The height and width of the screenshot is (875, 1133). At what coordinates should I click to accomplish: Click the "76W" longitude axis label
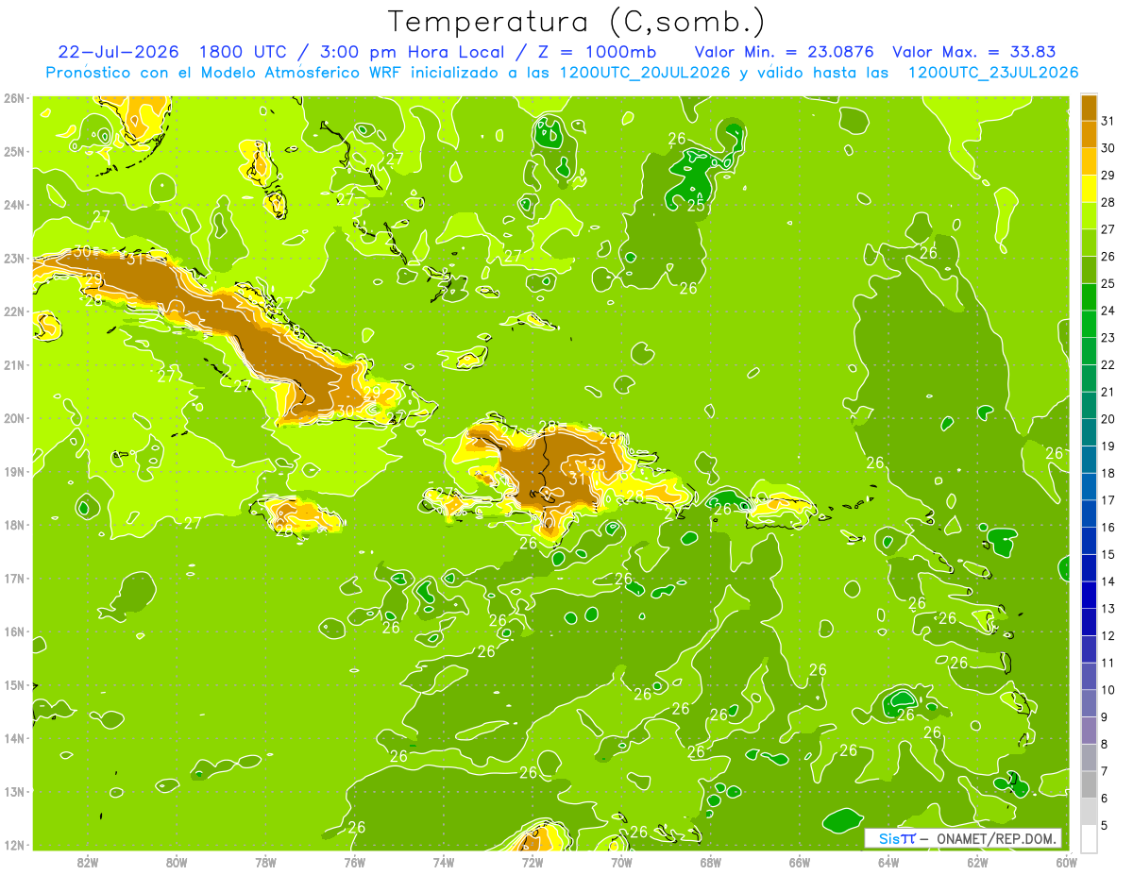(355, 862)
